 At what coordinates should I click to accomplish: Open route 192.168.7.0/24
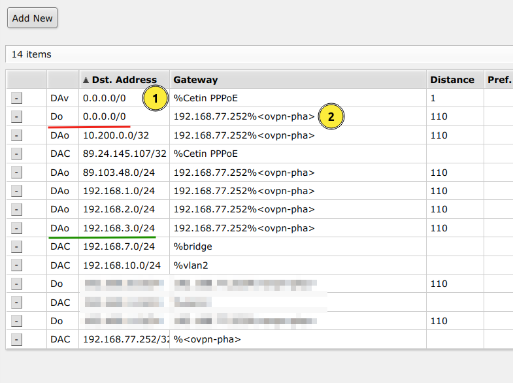pyautogui.click(x=119, y=246)
